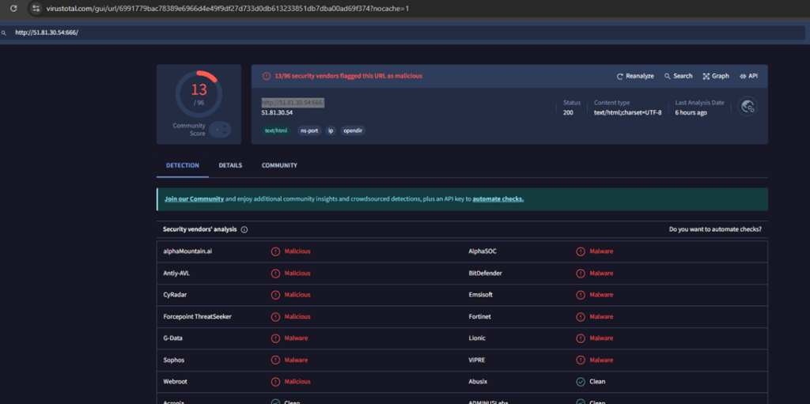This screenshot has width=810, height=404.
Task: Click Fortinet Malware alert icon
Action: coord(581,317)
